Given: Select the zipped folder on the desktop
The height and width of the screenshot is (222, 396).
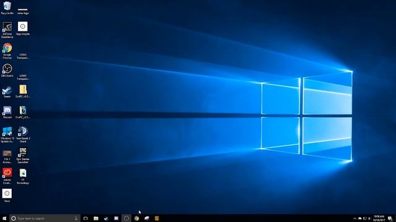Looking at the screenshot, I should pyautogui.click(x=23, y=91).
